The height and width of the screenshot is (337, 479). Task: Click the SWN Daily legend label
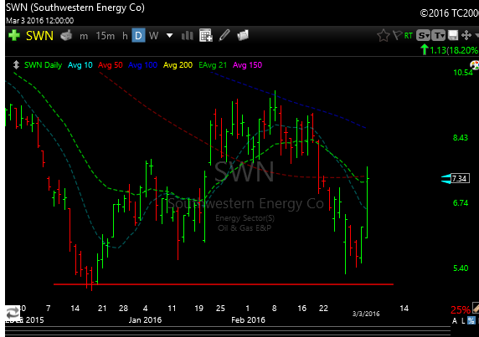[x=43, y=65]
